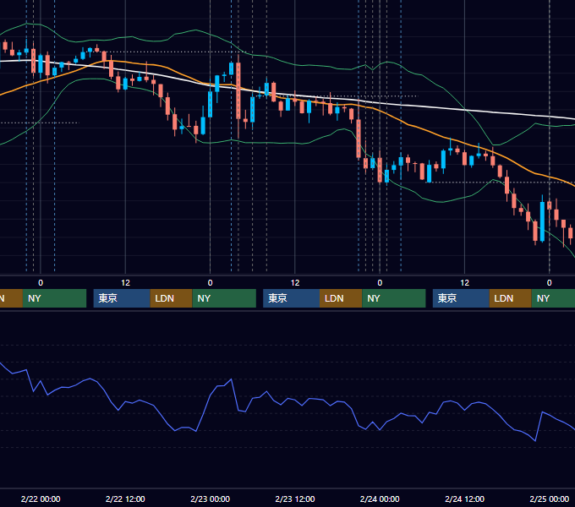Click the hour label 0 above 2/23 00:00
The image size is (575, 507).
[210, 283]
